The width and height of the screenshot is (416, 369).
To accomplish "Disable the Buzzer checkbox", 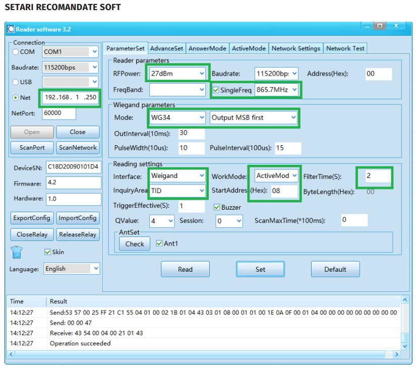I will pyautogui.click(x=217, y=207).
